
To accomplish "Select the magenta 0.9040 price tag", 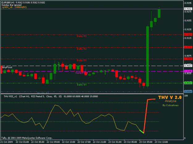I will (x=188, y=71).
